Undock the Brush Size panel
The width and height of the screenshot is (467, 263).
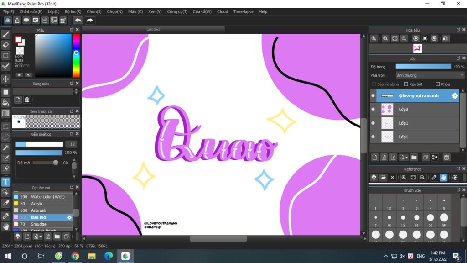coord(458,190)
